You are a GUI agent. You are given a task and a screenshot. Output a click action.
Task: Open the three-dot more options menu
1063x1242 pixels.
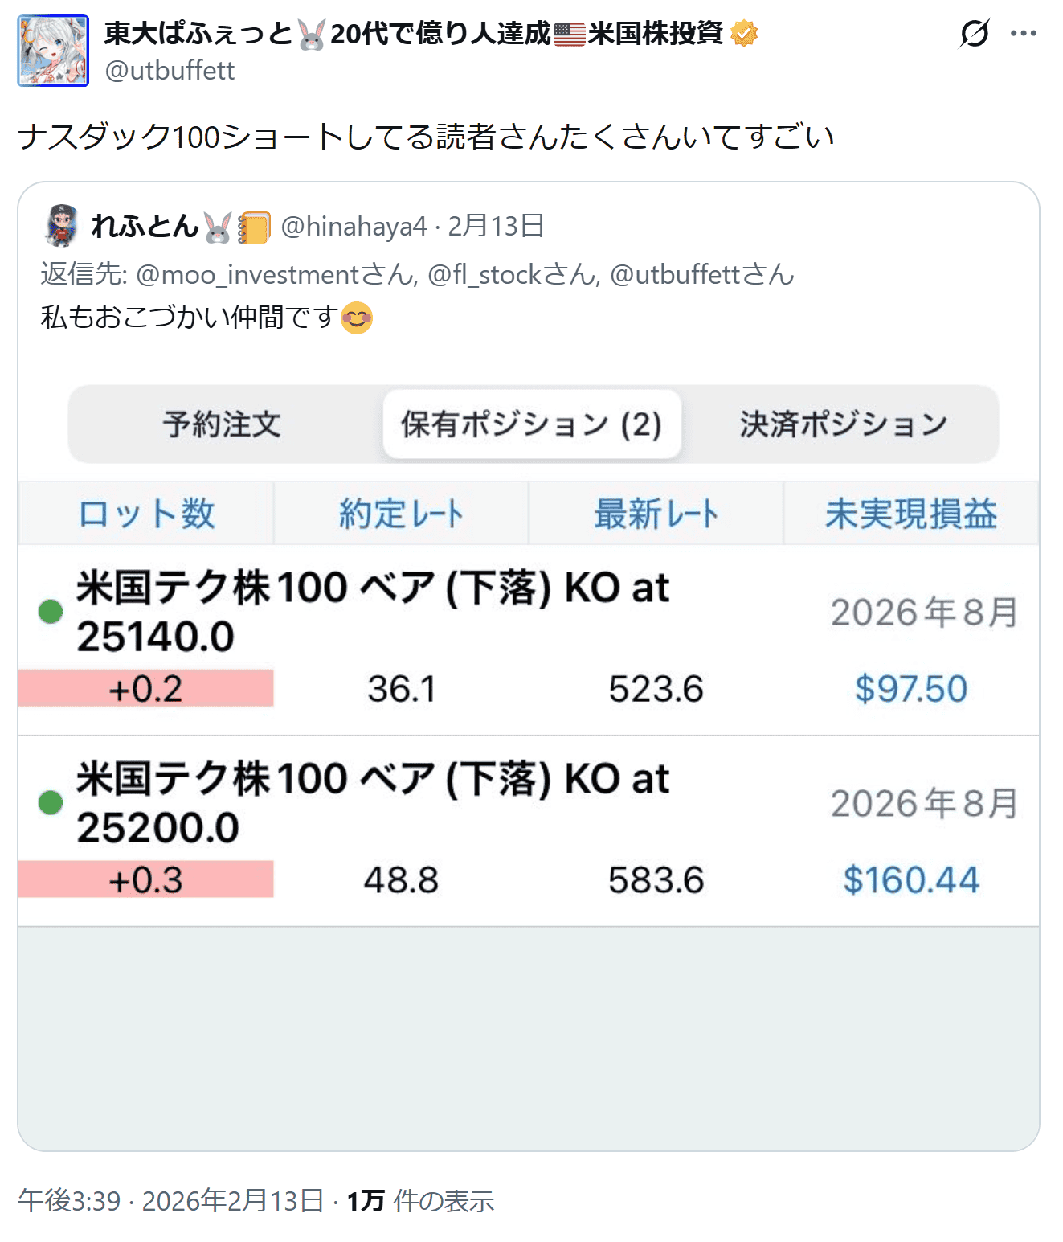coord(1023,34)
